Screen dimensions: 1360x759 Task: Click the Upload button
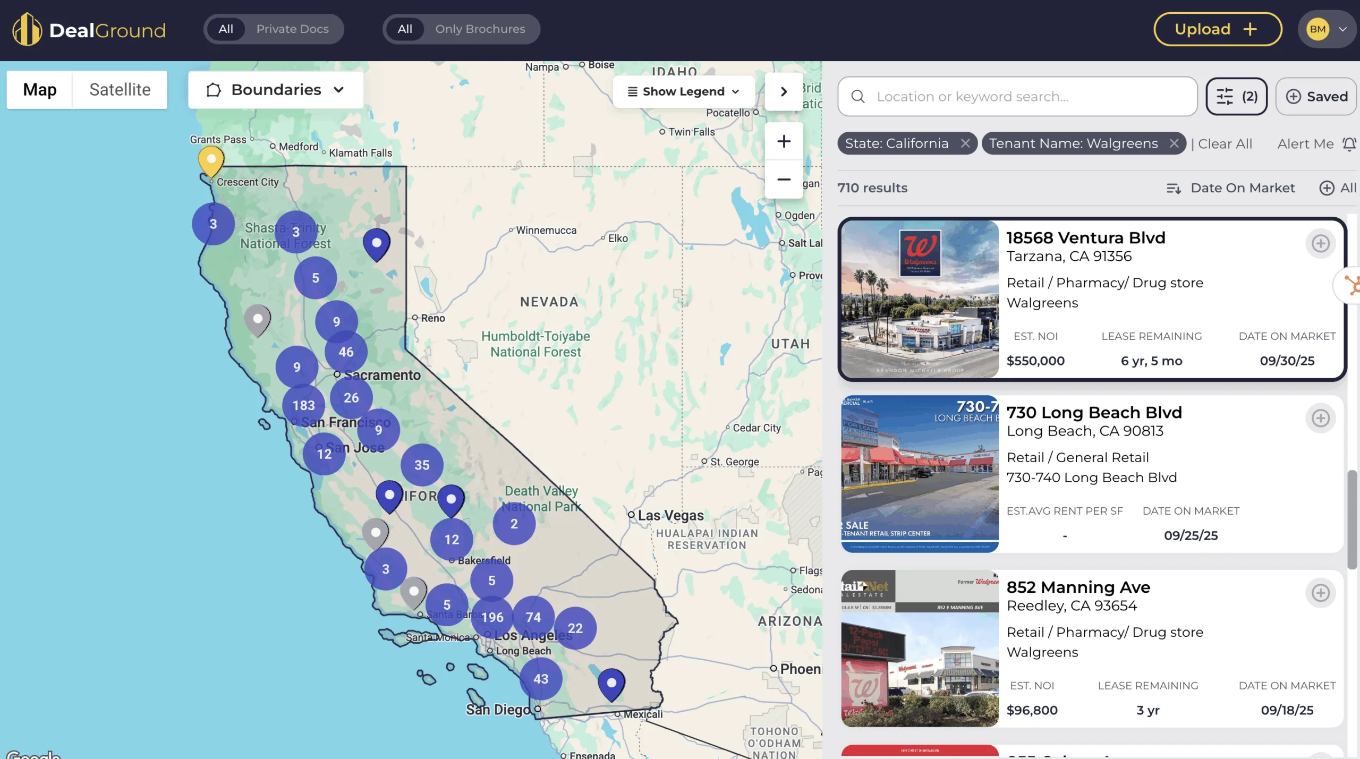pyautogui.click(x=1217, y=29)
